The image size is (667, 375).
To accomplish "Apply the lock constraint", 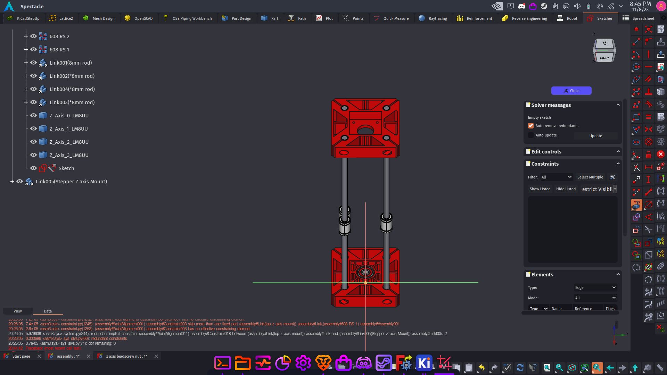I will pos(648,155).
